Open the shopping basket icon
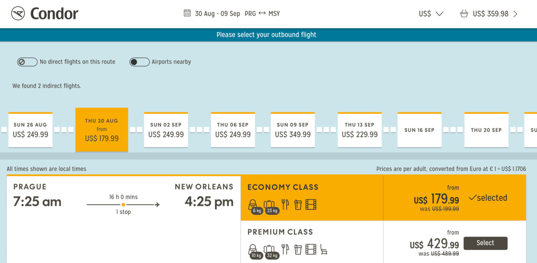Screen dimensions: 537x263 click(x=464, y=14)
